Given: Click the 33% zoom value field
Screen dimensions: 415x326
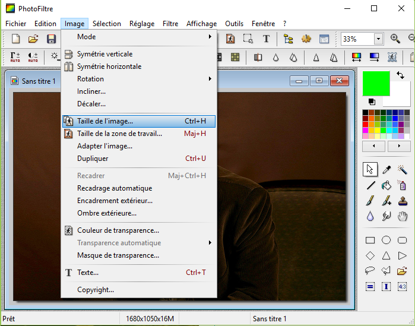Looking at the screenshot, I should [357, 39].
